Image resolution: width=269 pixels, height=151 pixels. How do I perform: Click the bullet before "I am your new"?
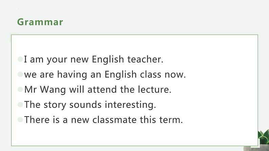20,59
